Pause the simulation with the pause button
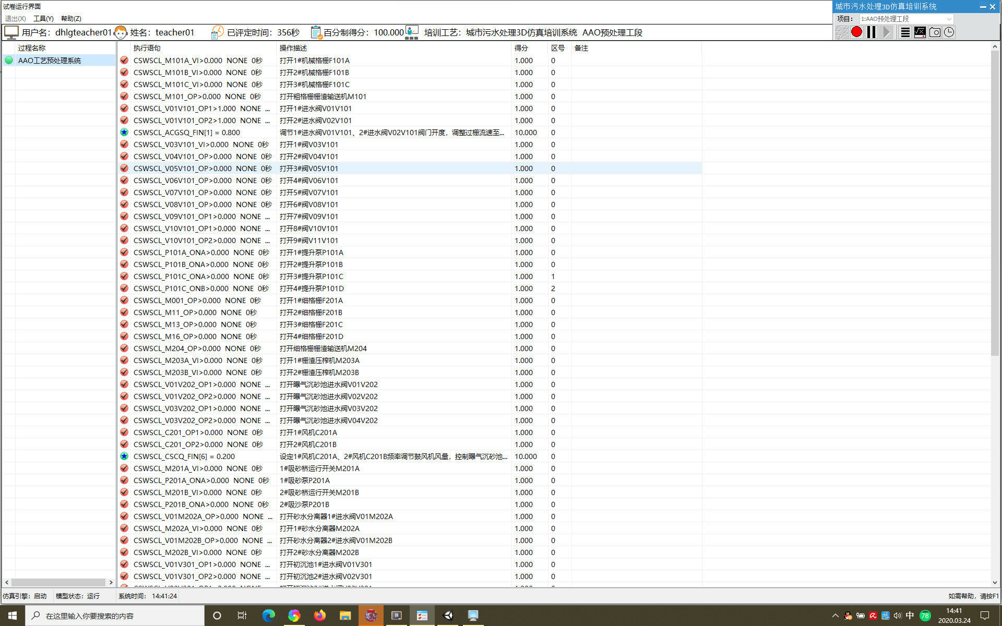The width and height of the screenshot is (1002, 626). click(872, 32)
